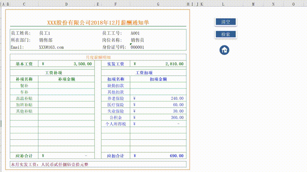Select the employee name cell 员工1

[x=45, y=33]
